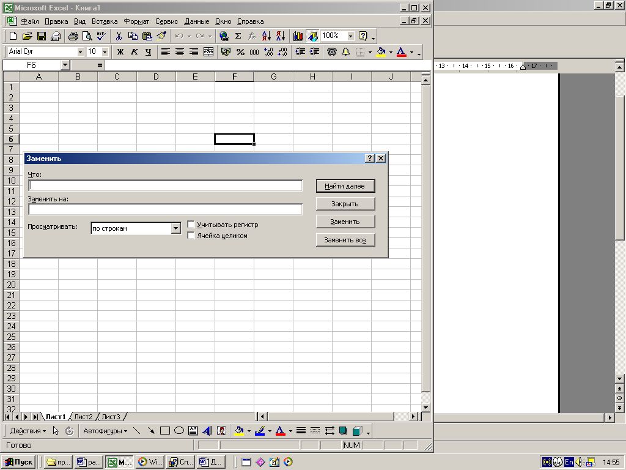
Task: Select the Format Painter brush
Action: click(161, 36)
